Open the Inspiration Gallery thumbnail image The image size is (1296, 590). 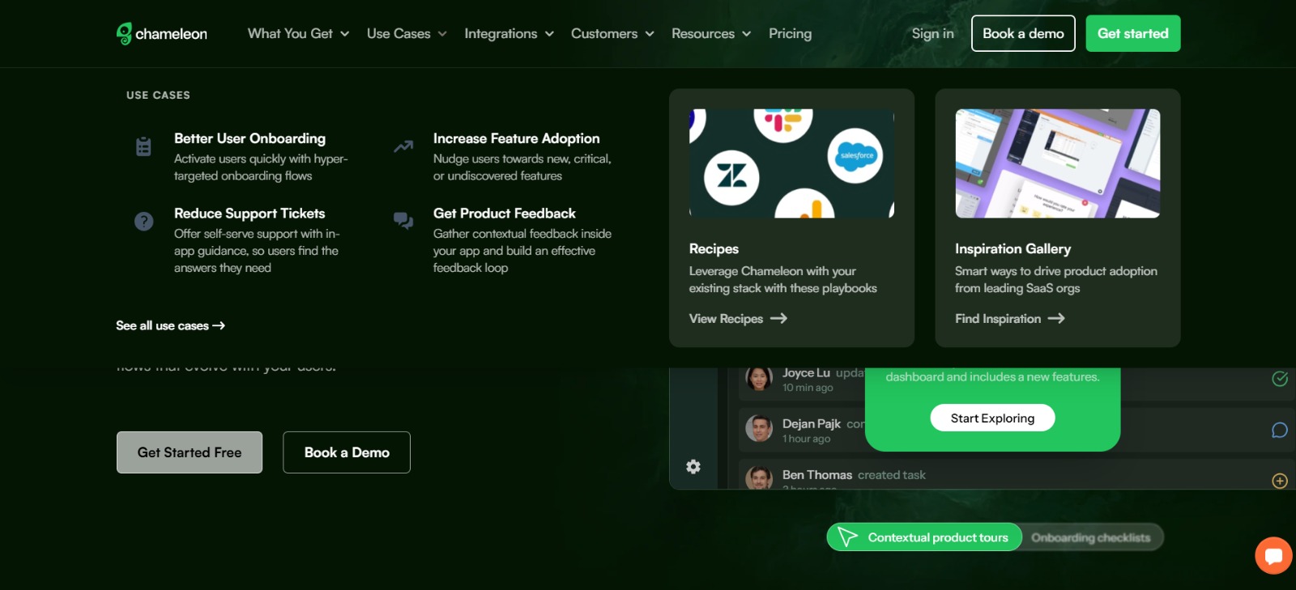(1057, 163)
